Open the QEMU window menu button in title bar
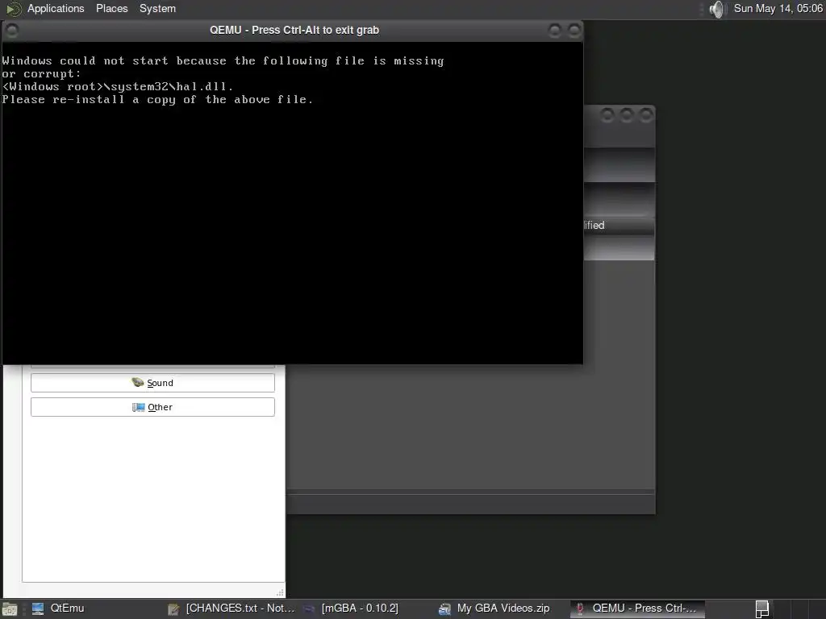The image size is (826, 619). coord(12,31)
